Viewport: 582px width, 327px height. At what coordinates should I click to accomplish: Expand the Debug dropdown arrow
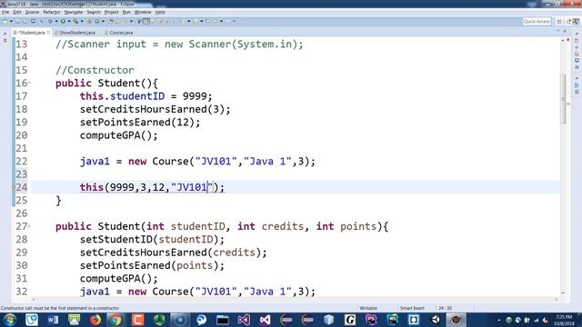tap(56, 21)
